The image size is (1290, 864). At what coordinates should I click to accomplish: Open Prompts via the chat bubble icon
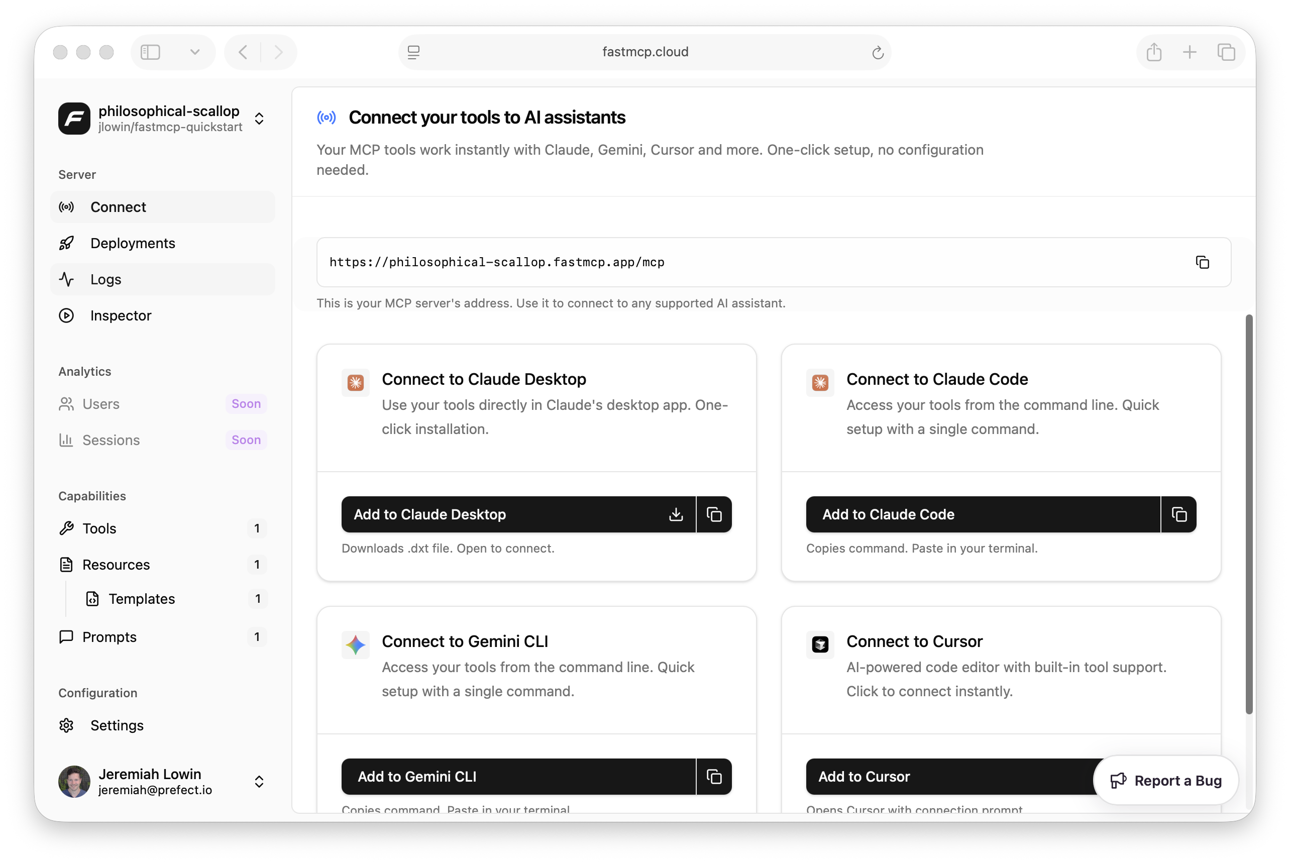pyautogui.click(x=66, y=637)
